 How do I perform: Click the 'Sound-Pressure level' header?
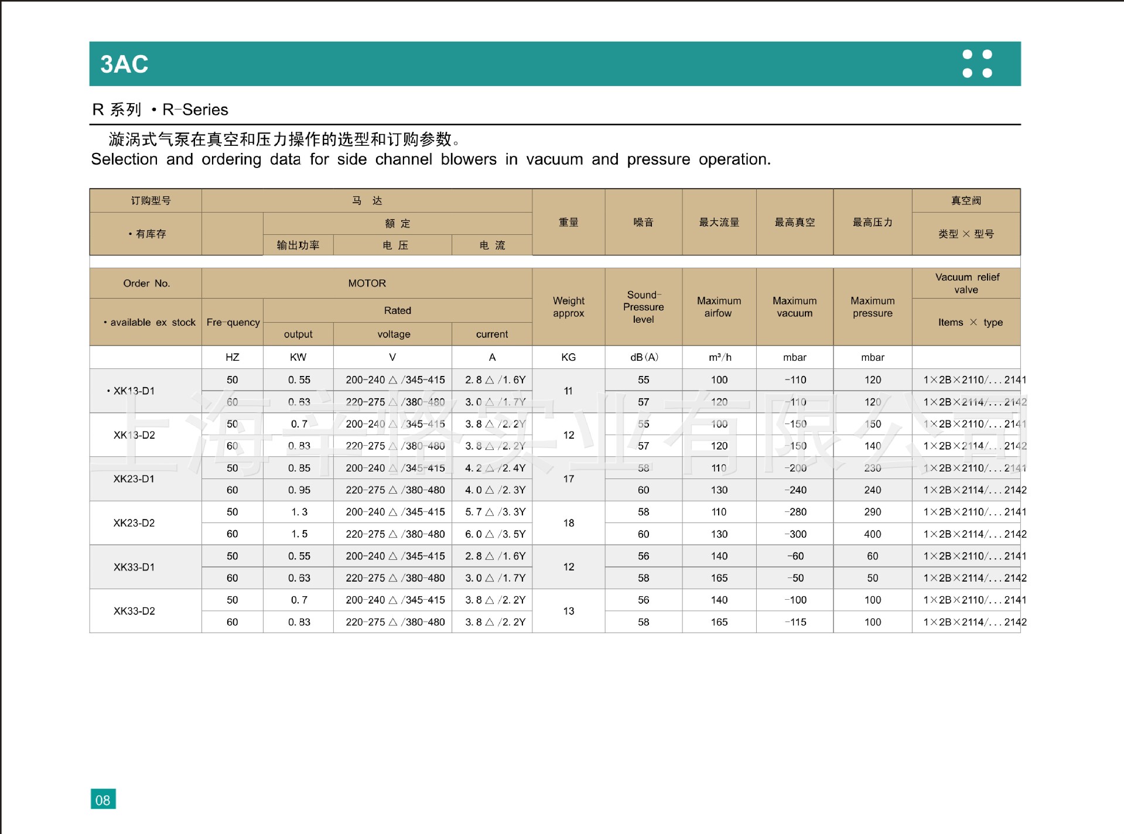pyautogui.click(x=643, y=307)
